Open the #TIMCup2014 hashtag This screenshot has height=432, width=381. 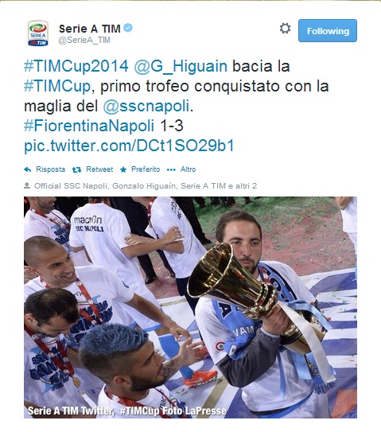(76, 66)
